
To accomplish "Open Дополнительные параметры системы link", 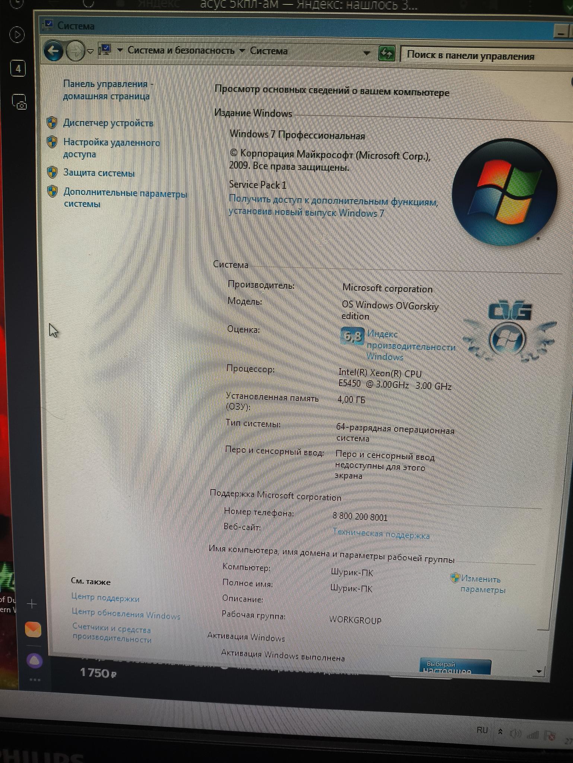I will [x=125, y=198].
